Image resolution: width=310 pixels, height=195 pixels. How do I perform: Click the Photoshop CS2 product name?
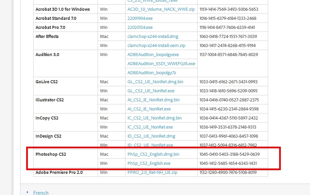tap(51, 154)
